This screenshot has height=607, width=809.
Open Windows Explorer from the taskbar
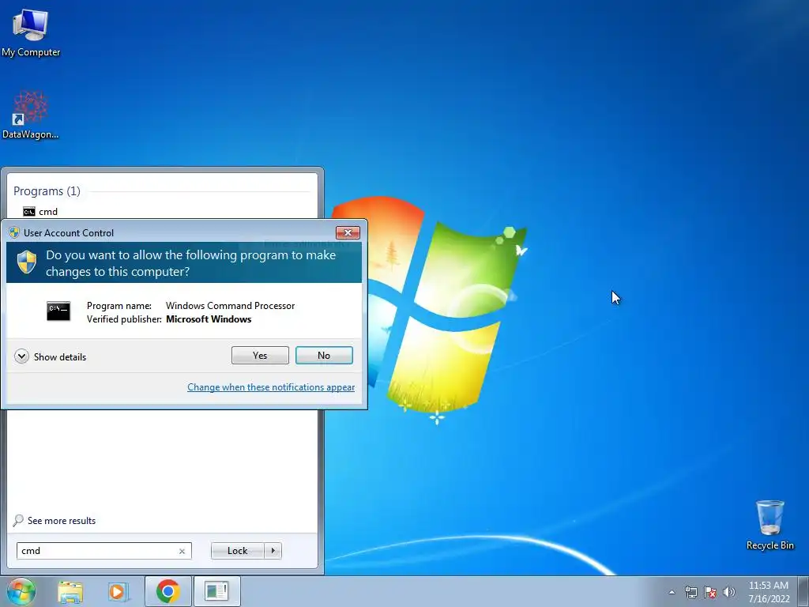pyautogui.click(x=70, y=591)
